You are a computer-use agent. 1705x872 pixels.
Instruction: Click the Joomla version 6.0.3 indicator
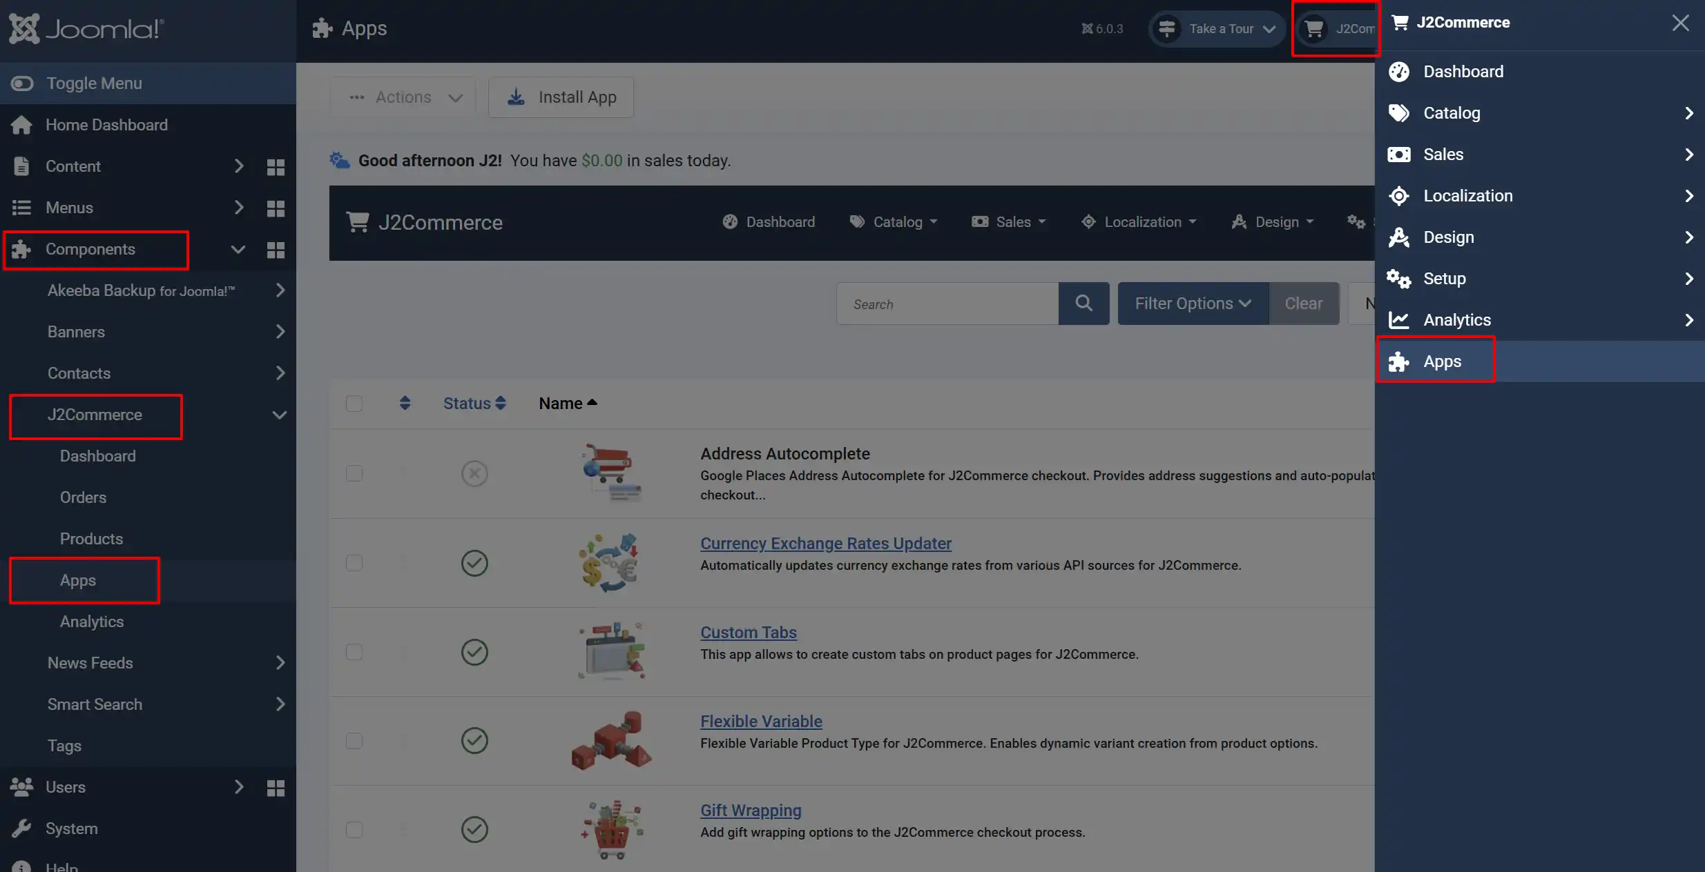1102,29
